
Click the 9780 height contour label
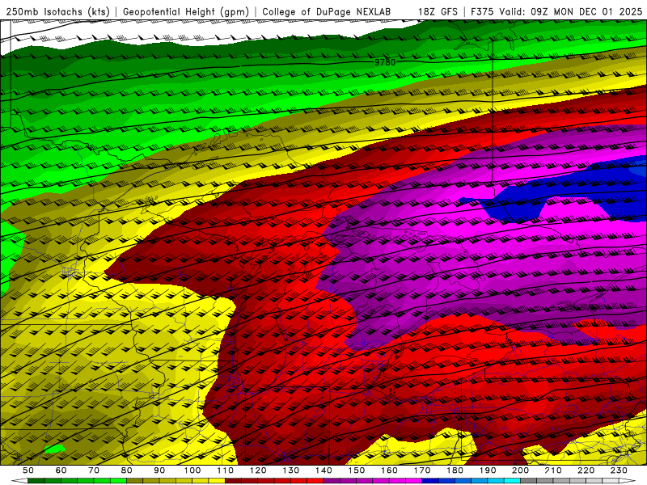point(385,62)
